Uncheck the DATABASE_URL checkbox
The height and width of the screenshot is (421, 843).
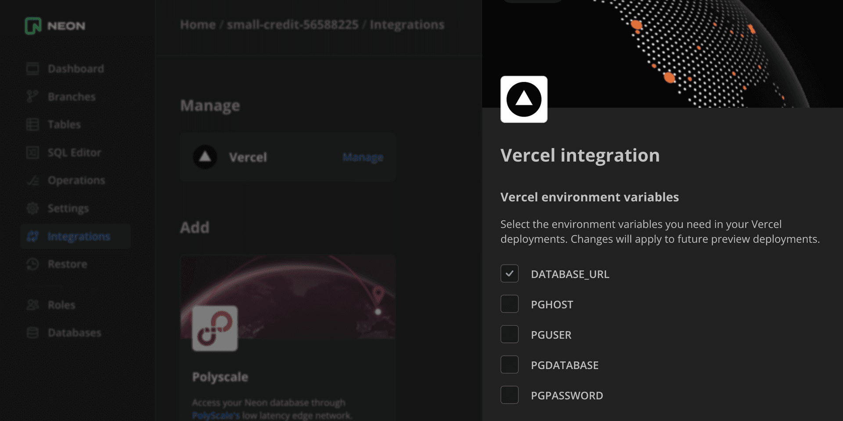[509, 274]
